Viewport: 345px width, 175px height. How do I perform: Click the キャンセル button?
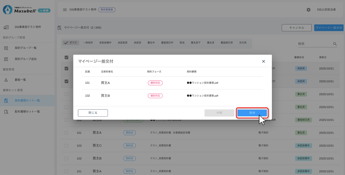pyautogui.click(x=297, y=28)
